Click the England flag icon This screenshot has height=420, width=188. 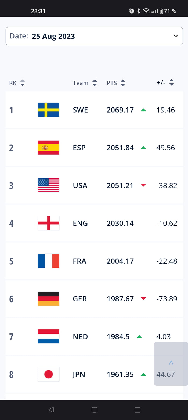coord(49,223)
